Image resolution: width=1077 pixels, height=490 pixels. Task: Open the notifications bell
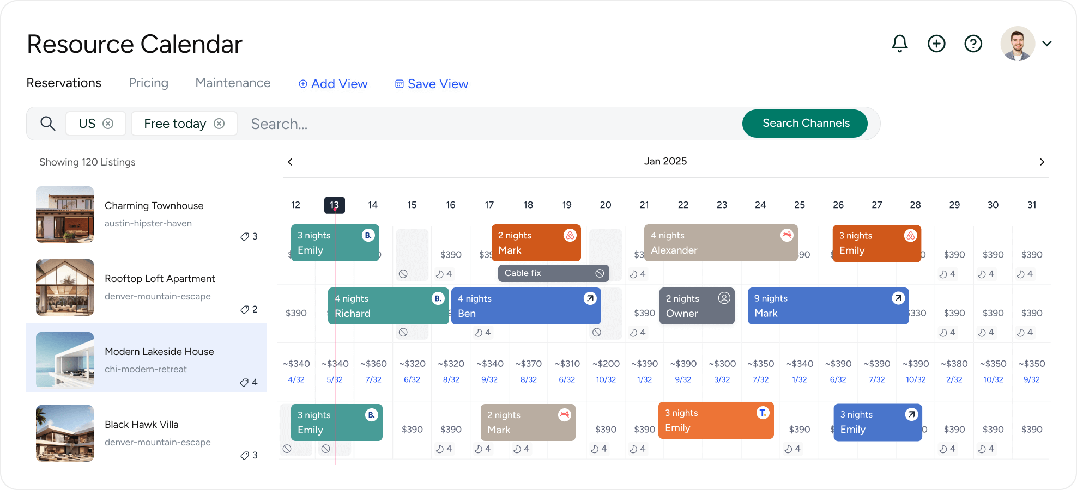tap(899, 44)
